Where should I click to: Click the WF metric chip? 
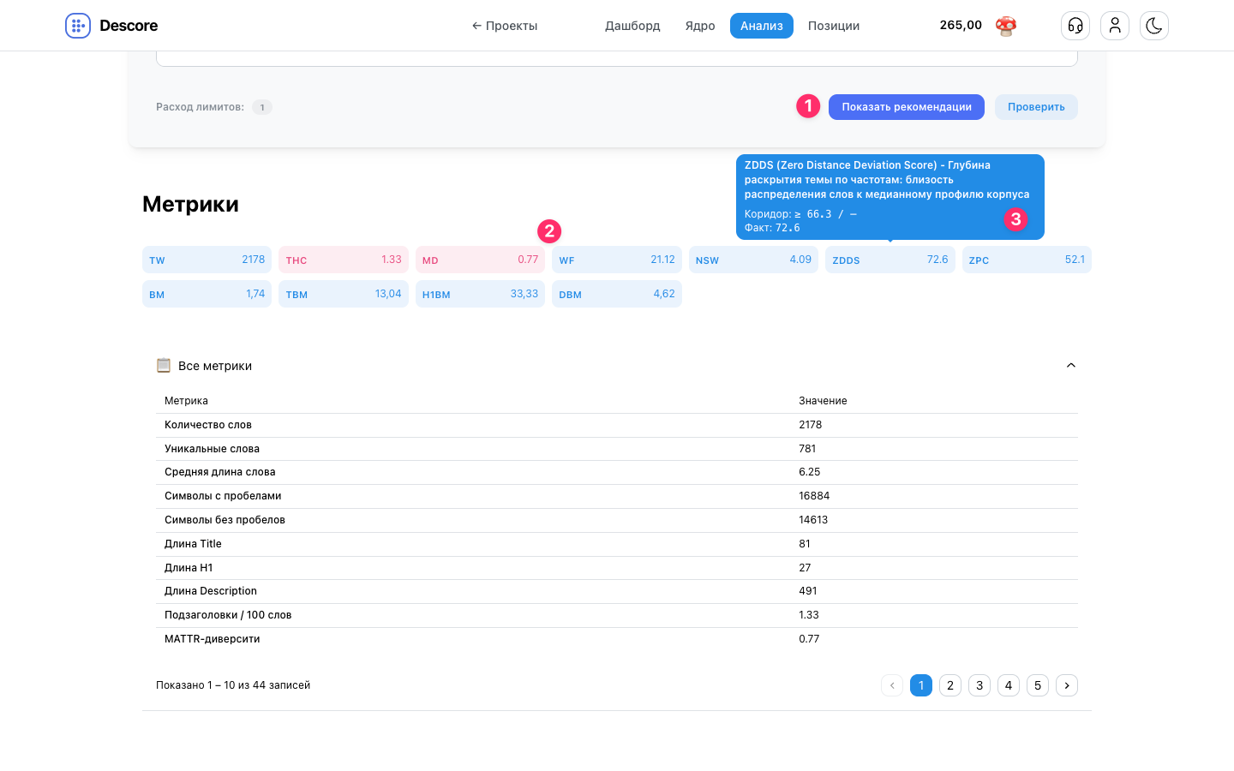(x=617, y=260)
